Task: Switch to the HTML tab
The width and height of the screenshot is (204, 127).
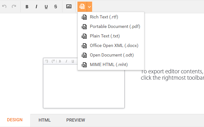Action: pyautogui.click(x=45, y=120)
